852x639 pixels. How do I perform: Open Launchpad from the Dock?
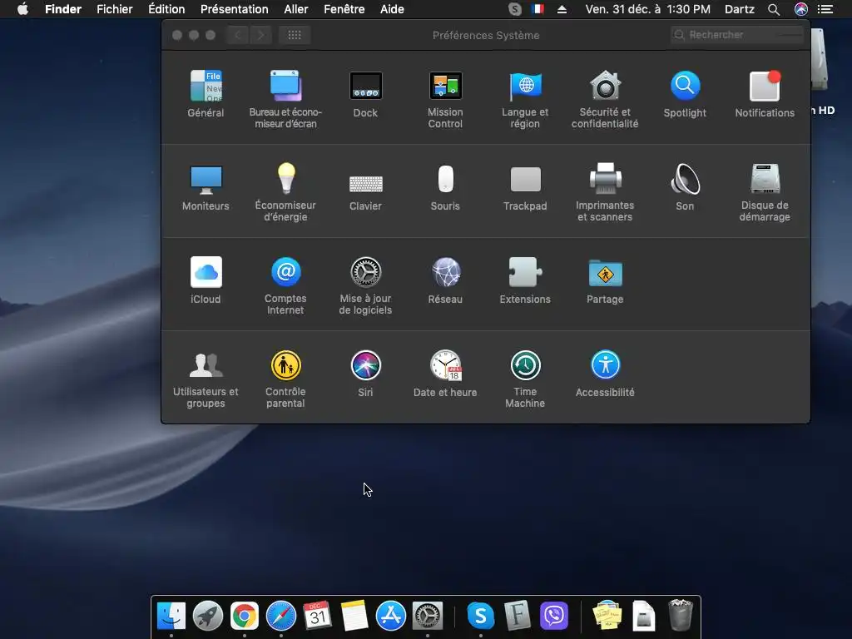(x=207, y=616)
